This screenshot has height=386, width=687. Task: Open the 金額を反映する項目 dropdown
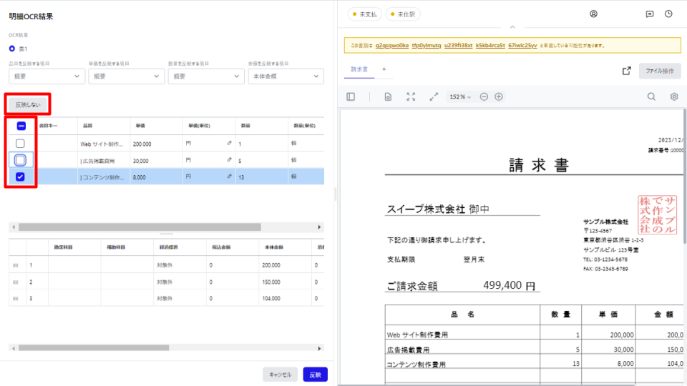tap(286, 76)
